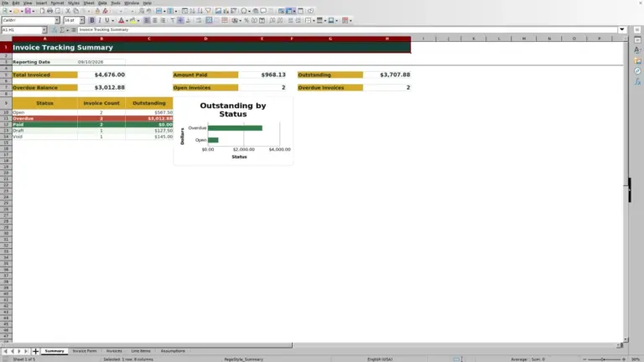Open the sidebar Gallery panel icon
Screen dimensions: 644x362
tap(637, 60)
